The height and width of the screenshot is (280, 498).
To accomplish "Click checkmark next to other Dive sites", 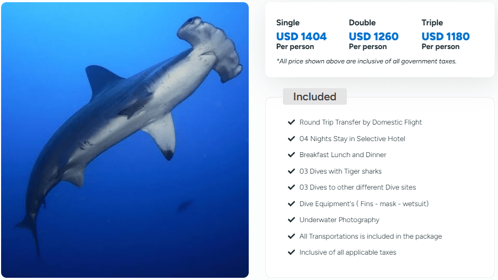I will [291, 187].
